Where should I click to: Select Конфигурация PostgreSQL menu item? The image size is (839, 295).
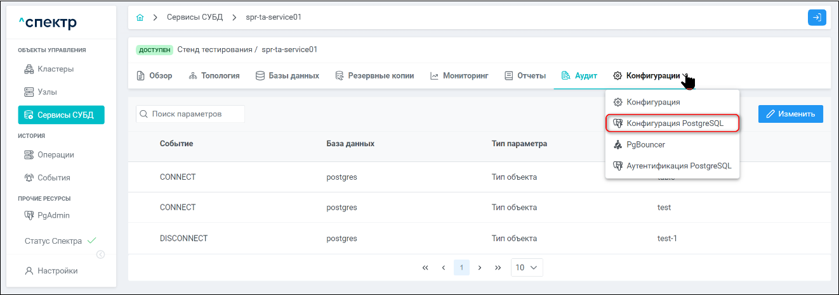674,123
